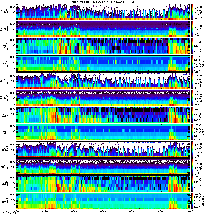Screen dimensions: 206x219
Task: Click the color bar of thd edc34 panel
Action: (x=192, y=81)
